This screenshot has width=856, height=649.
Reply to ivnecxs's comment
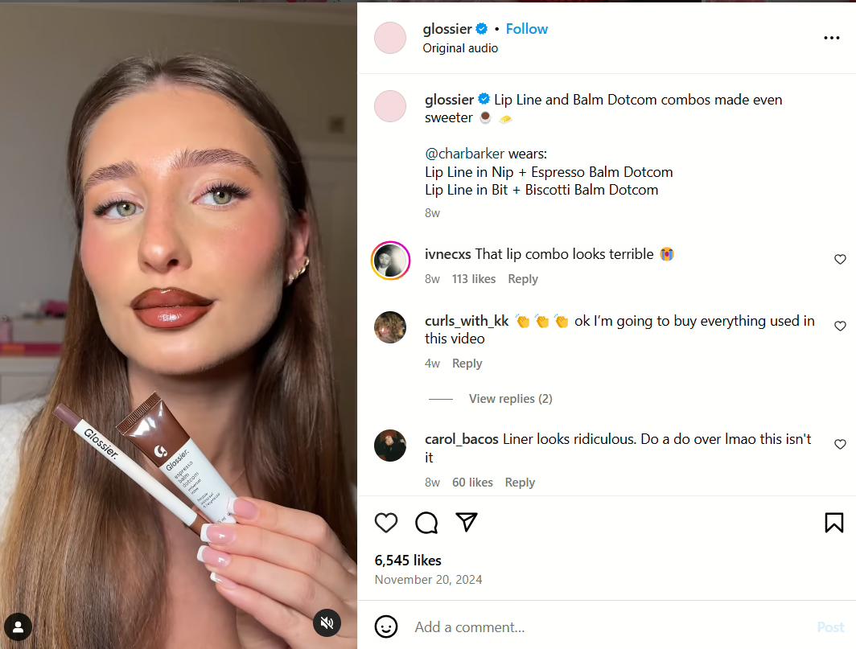pyautogui.click(x=522, y=279)
